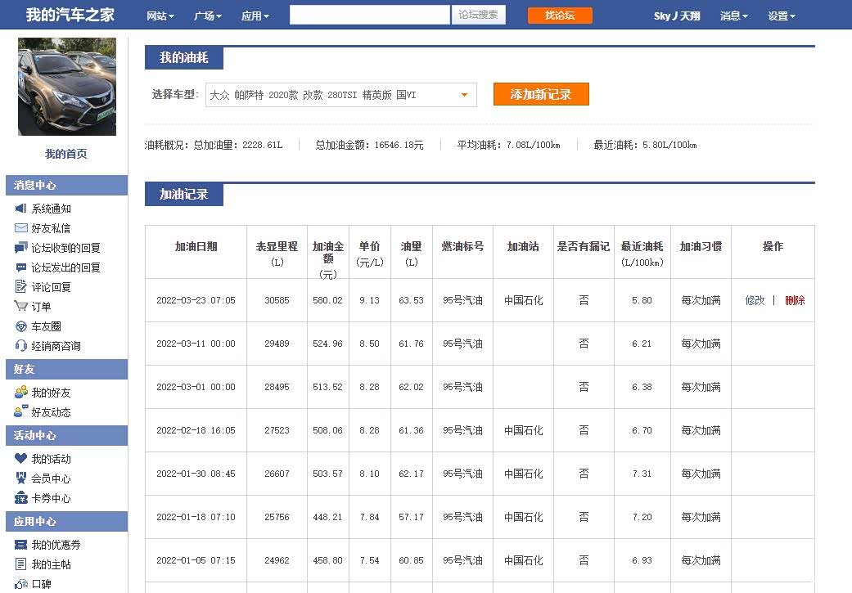Open My Coupons ticket icon

click(21, 545)
